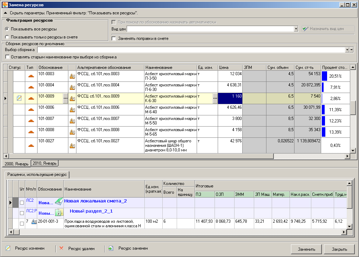
Task: Toggle 'При поиске по обоснованию назначать автоматически'
Action: 114,22
